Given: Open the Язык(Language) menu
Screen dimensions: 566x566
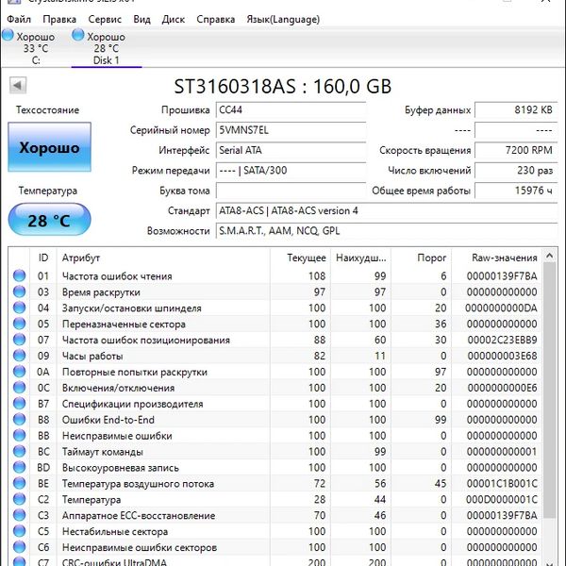Looking at the screenshot, I should click(x=283, y=19).
